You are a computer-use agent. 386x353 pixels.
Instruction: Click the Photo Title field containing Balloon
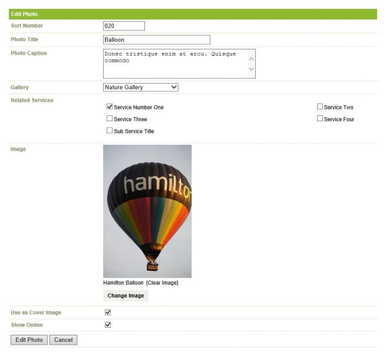157,39
